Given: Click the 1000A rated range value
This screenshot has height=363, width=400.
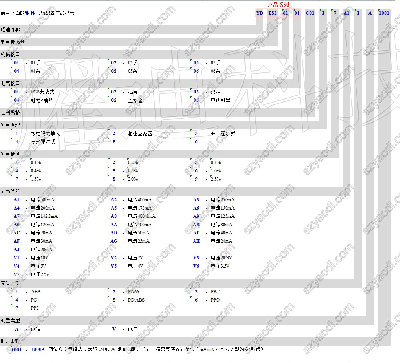Looking at the screenshot, I should pos(38,349).
